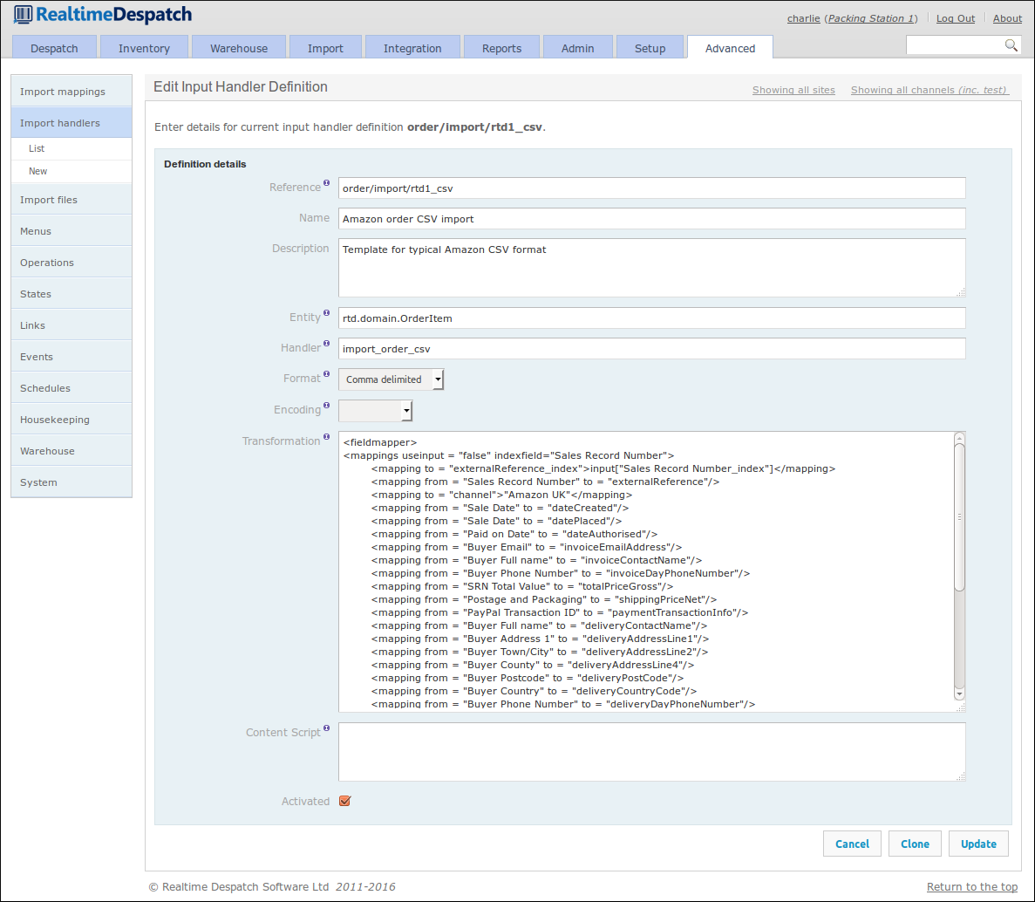Click Showing all channels link
This screenshot has width=1035, height=902.
tap(929, 90)
